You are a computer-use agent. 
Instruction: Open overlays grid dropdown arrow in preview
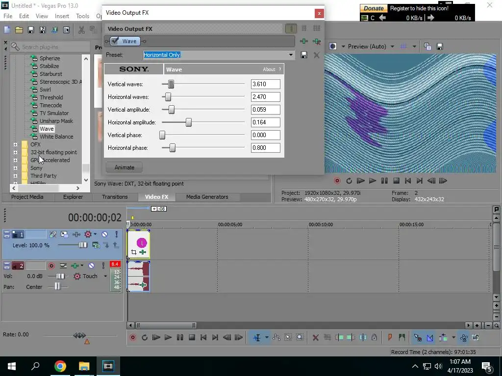point(414,47)
